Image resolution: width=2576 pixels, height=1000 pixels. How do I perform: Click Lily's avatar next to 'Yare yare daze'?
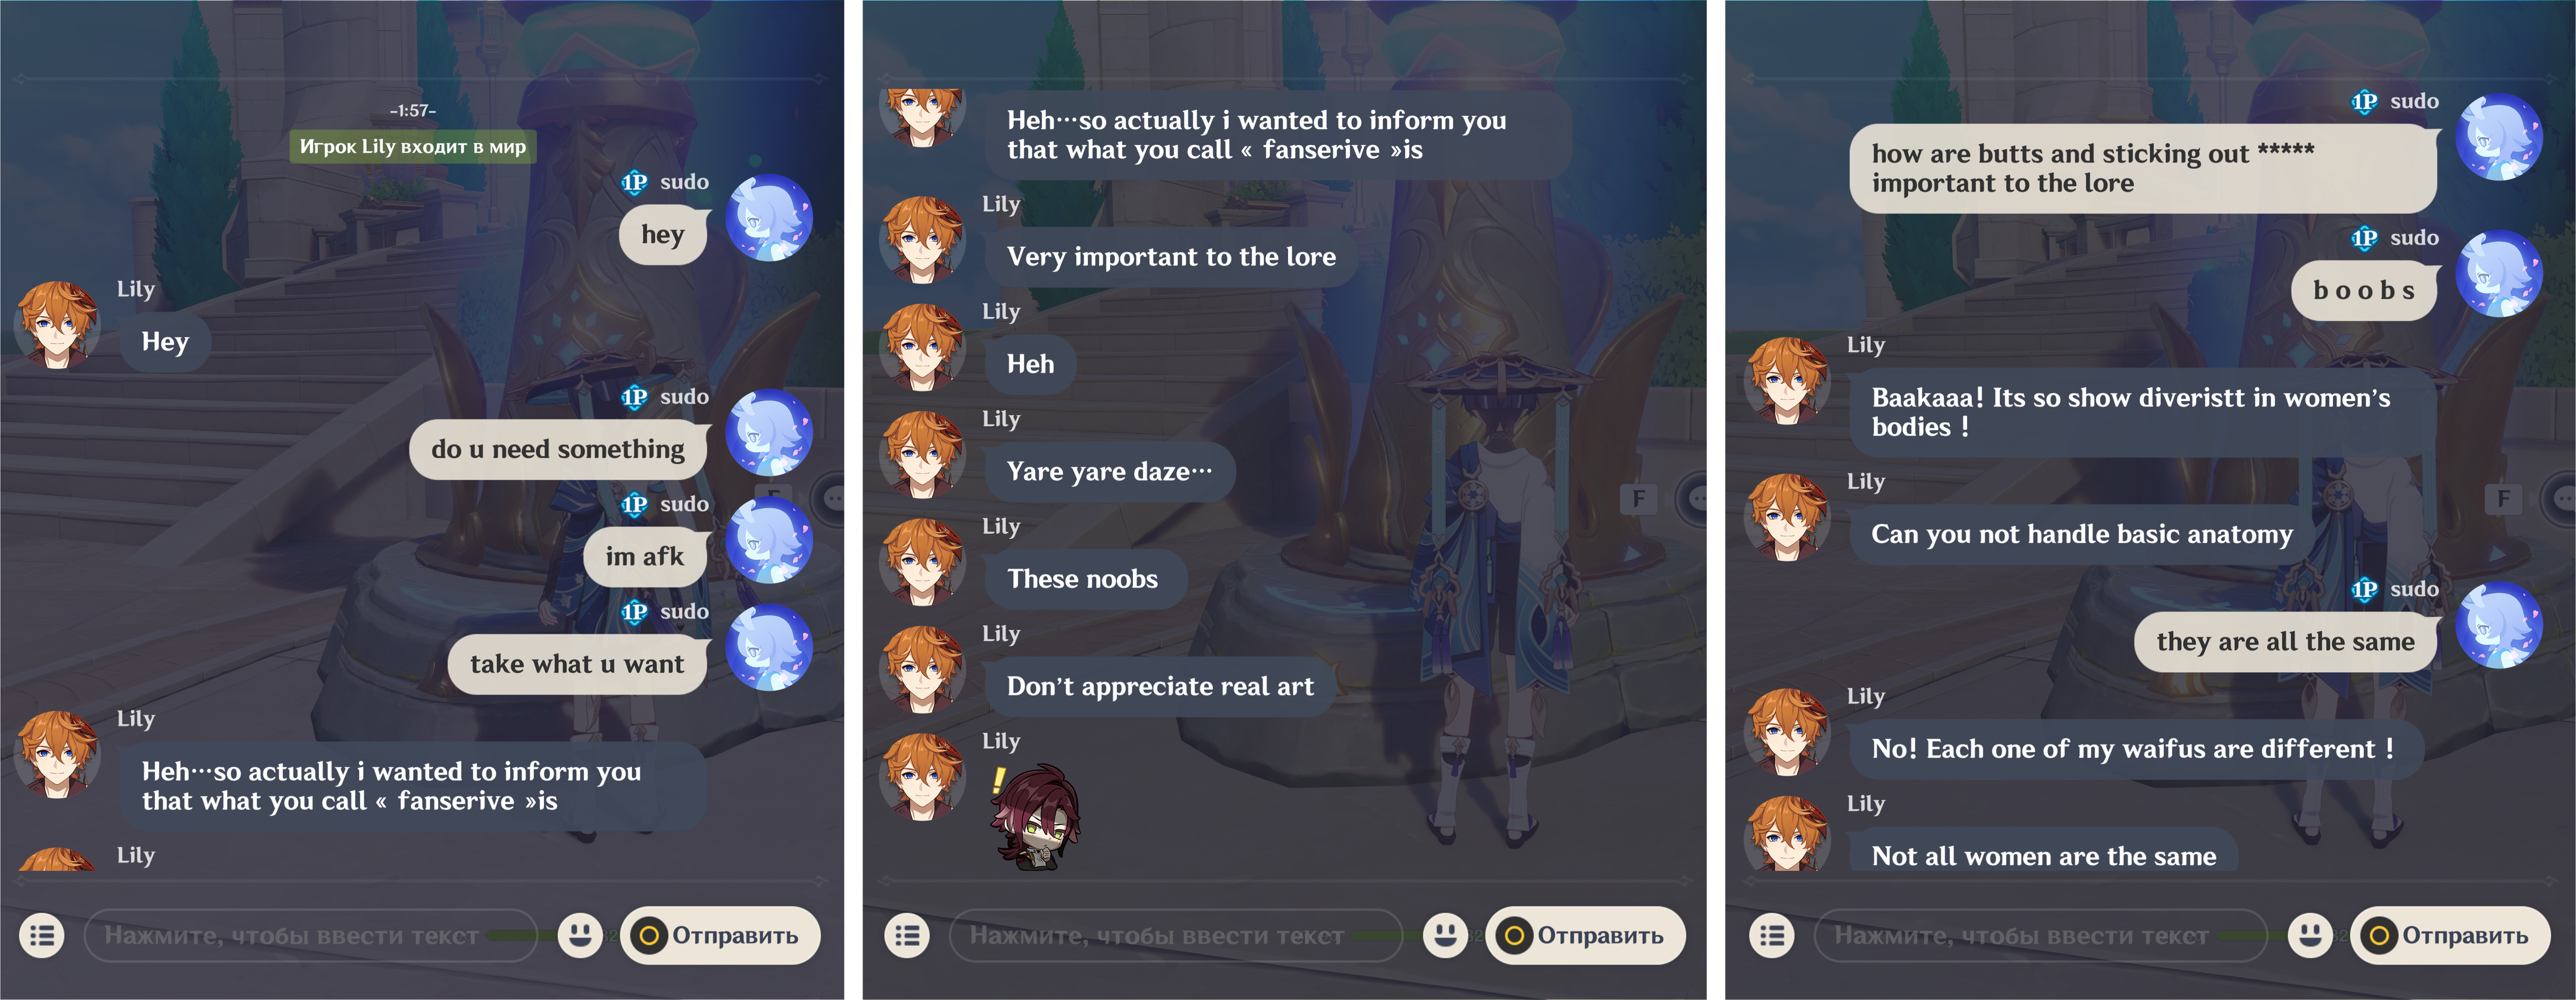922,455
